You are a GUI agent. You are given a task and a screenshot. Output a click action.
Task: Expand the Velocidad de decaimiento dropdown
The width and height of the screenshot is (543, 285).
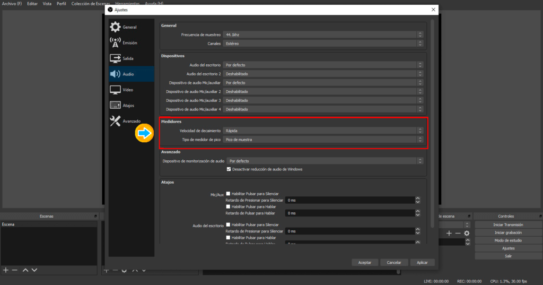pyautogui.click(x=323, y=131)
